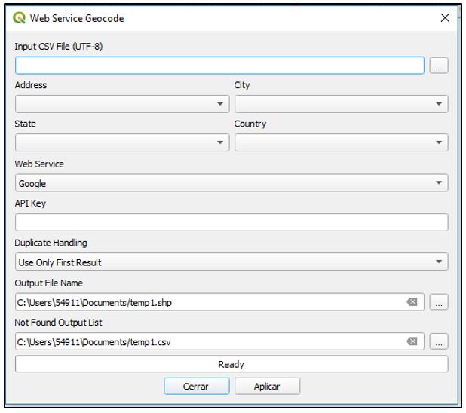This screenshot has height=413, width=466.
Task: Expand the Country column dropdown
Action: (x=341, y=142)
